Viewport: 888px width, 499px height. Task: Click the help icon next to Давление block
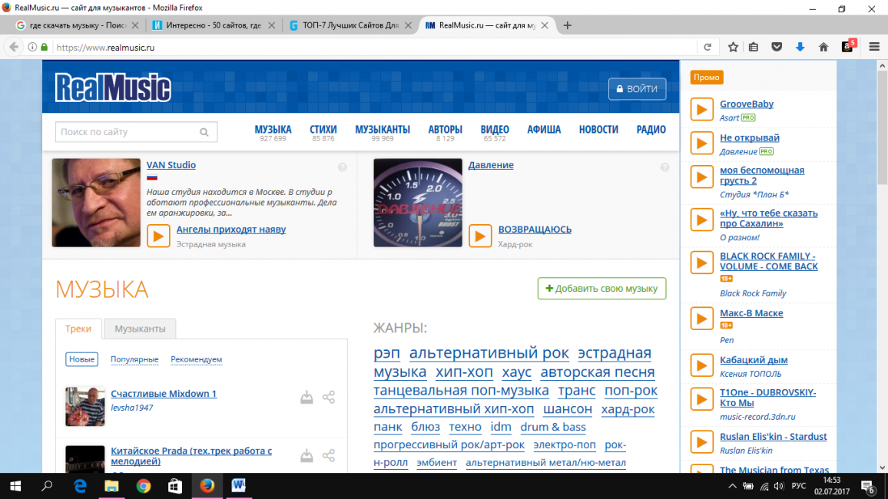(x=664, y=167)
